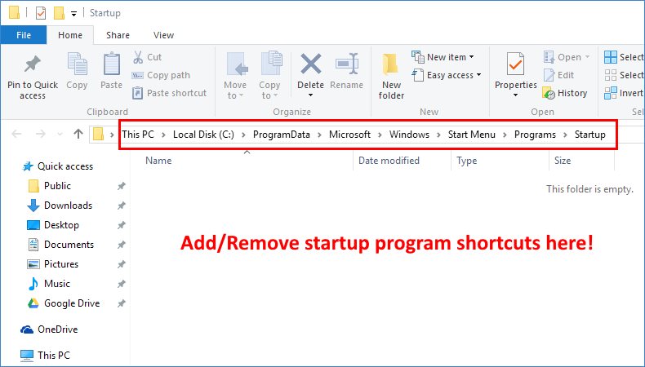This screenshot has height=367, width=645.
Task: Select OneDrive in navigation pane
Action: pyautogui.click(x=58, y=329)
